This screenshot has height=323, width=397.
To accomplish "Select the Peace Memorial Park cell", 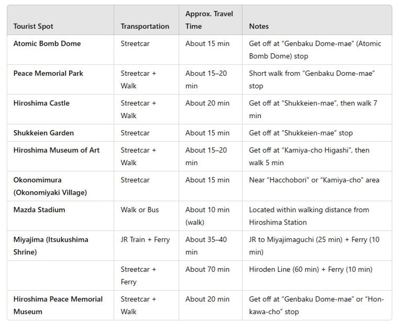I will click(48, 73).
